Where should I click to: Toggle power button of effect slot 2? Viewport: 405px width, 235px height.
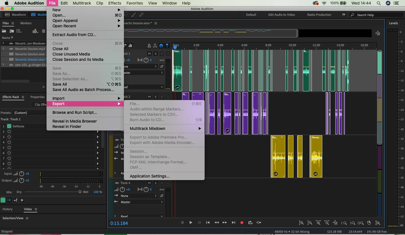pyautogui.click(x=9, y=132)
